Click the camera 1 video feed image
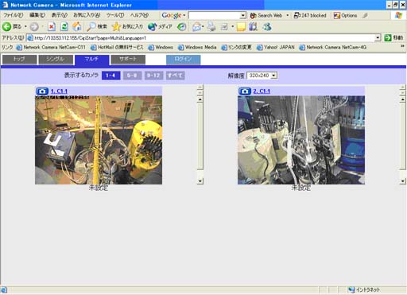 click(x=99, y=140)
